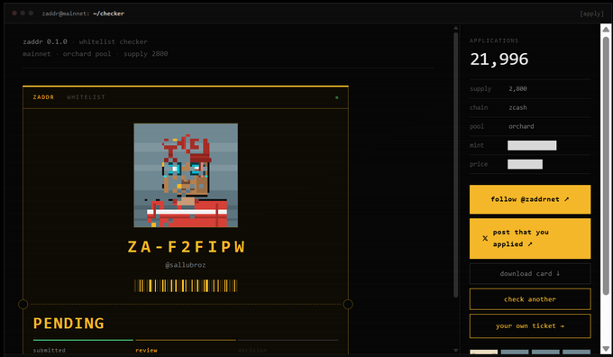
Task: Click the zaddr 0.1.0 whitelist checker text
Action: click(86, 41)
